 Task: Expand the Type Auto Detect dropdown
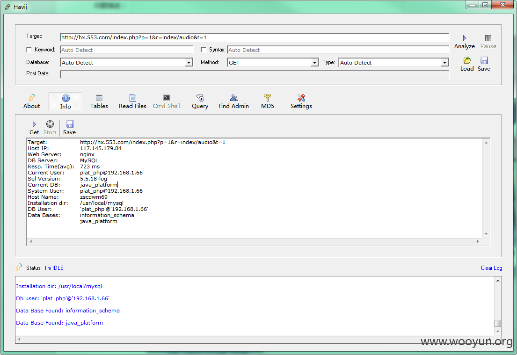tap(444, 62)
